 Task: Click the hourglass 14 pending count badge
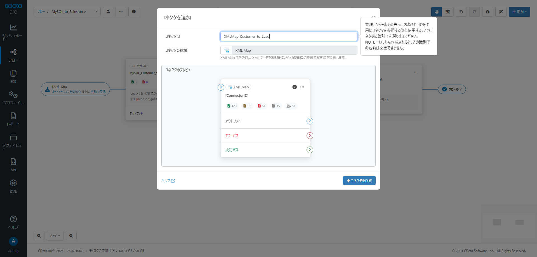[291, 106]
